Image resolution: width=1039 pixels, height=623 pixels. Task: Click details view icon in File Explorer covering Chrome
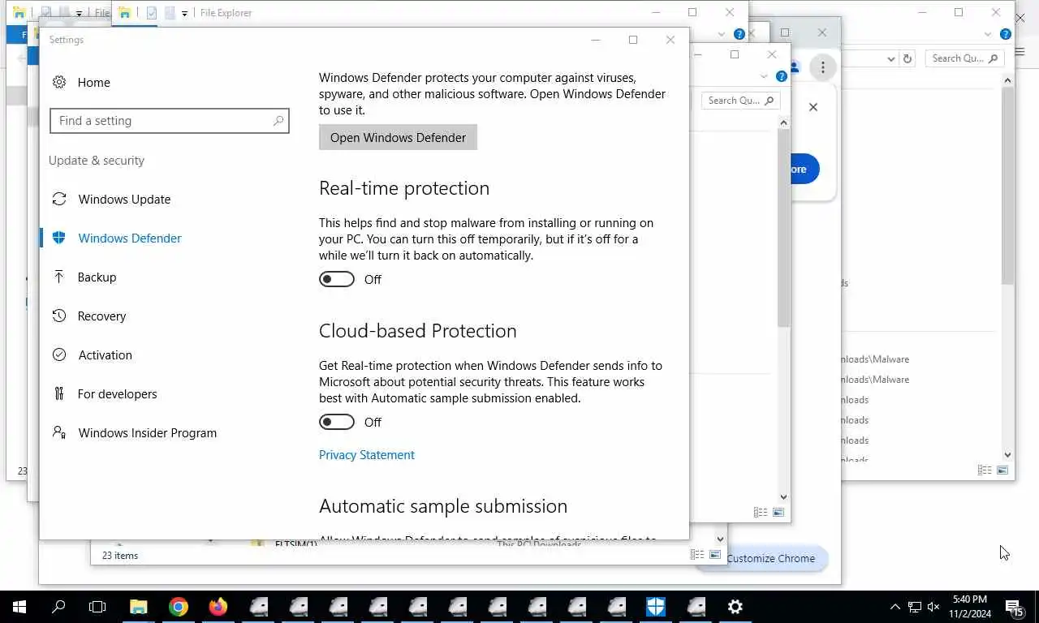(x=761, y=513)
